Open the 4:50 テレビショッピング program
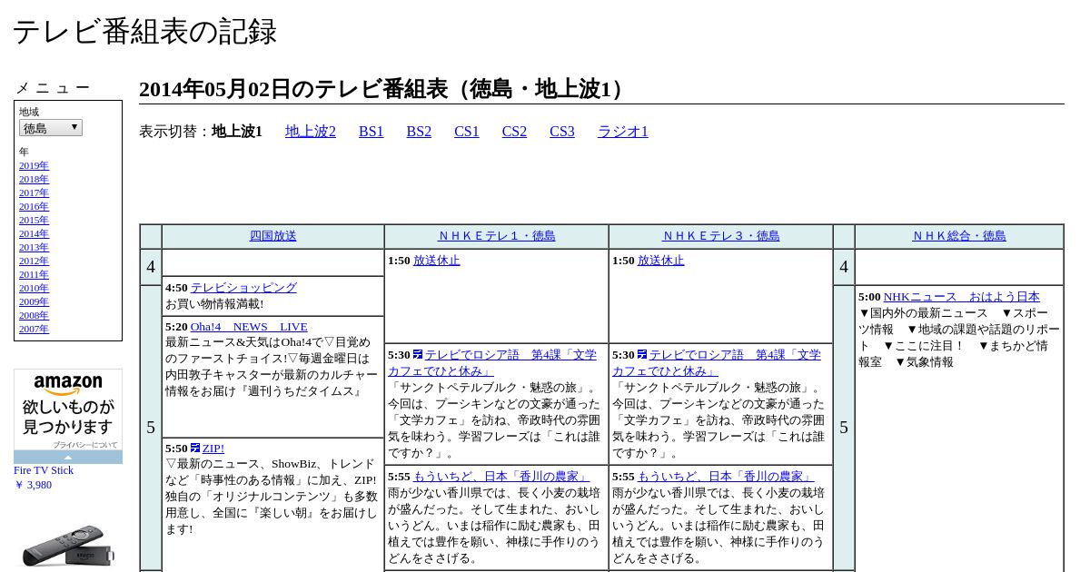 [243, 288]
